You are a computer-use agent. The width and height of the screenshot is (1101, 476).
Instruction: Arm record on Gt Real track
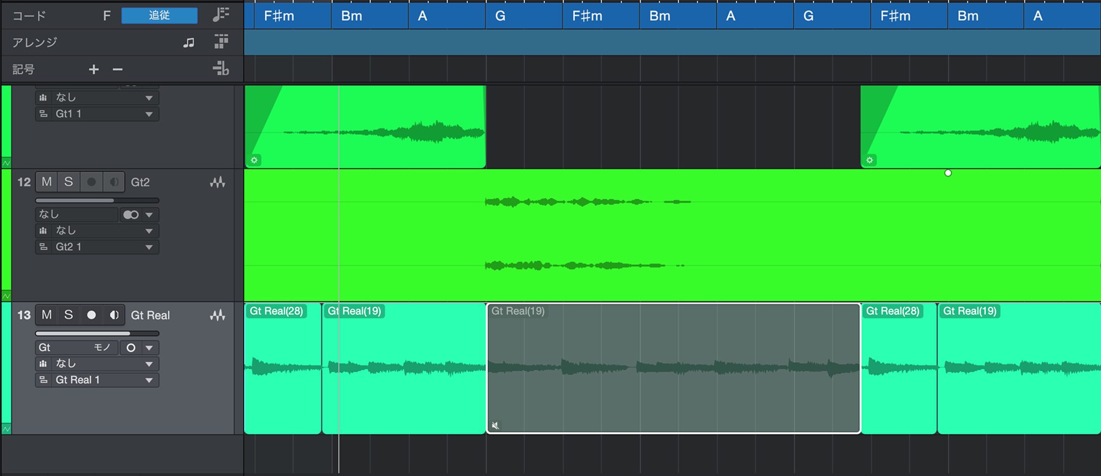point(91,315)
